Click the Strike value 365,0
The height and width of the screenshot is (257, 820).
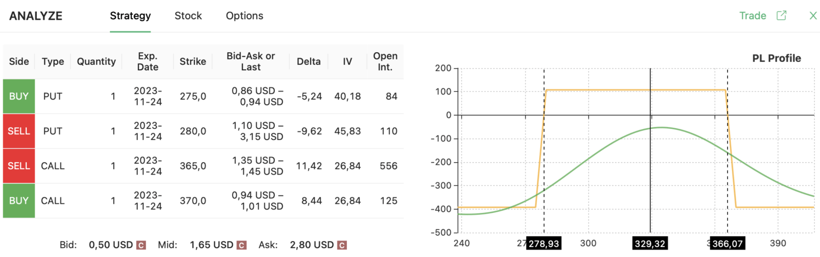193,166
